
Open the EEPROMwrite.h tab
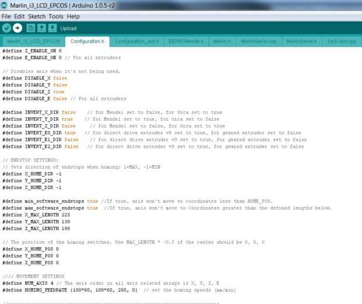(x=186, y=41)
